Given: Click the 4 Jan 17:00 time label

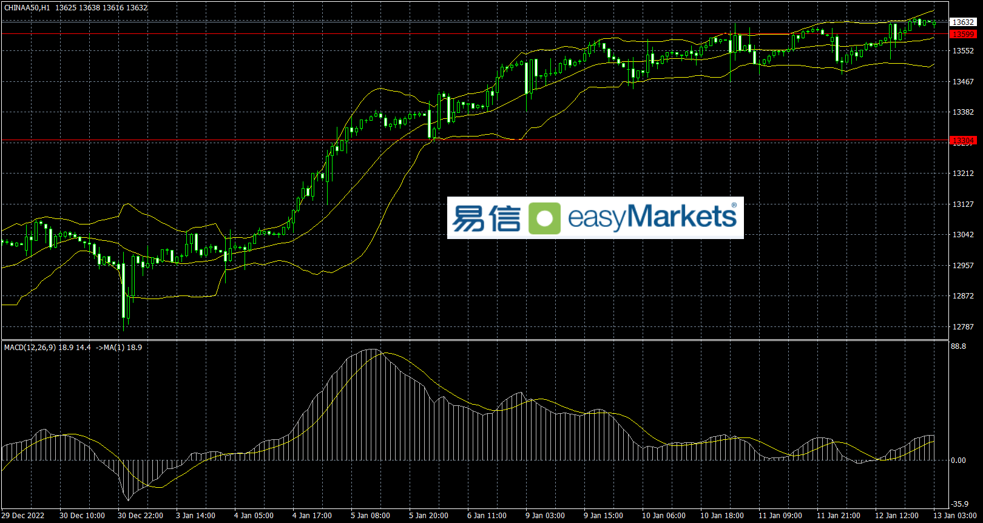Looking at the screenshot, I should click(312, 516).
